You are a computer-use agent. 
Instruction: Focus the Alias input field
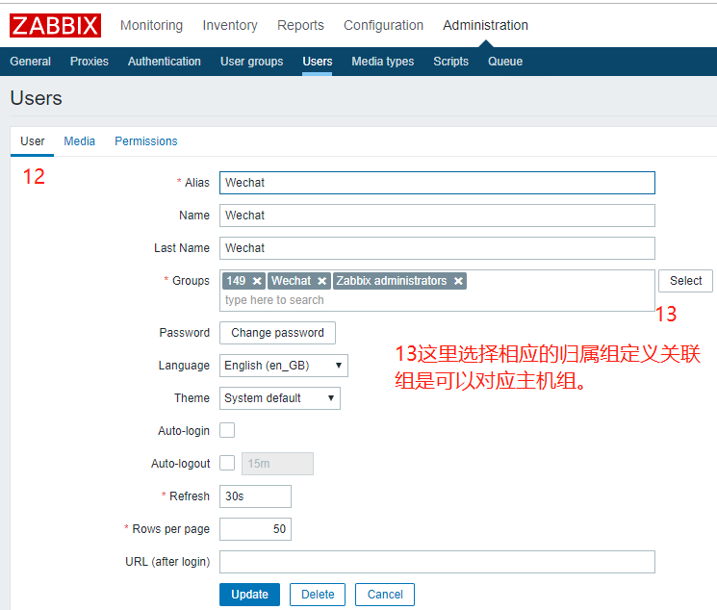click(437, 183)
